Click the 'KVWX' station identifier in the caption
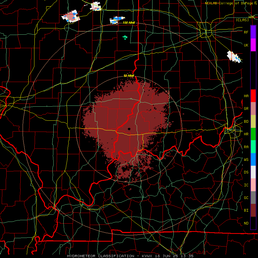Screen dimensions: 258x258 [x=147, y=256]
